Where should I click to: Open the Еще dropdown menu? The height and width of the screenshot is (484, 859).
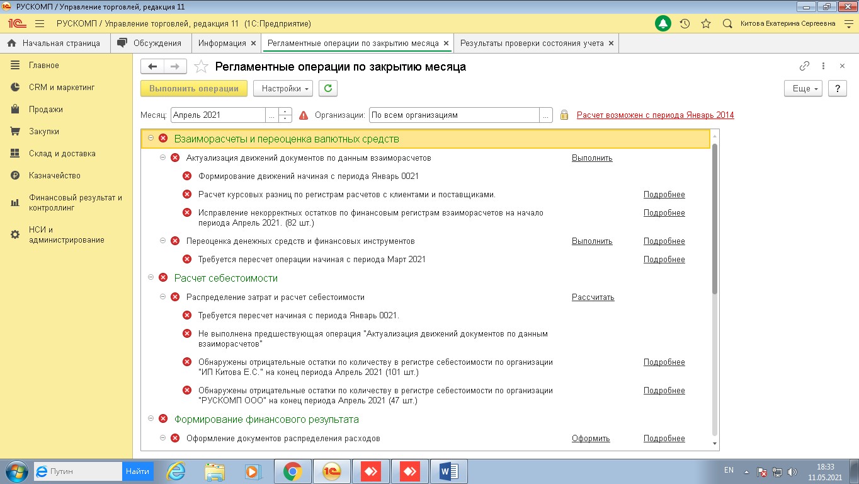point(804,89)
